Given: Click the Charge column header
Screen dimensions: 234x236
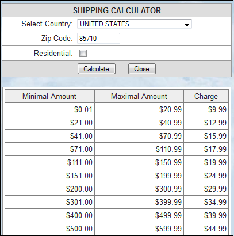Looking at the screenshot, I should (x=206, y=96).
